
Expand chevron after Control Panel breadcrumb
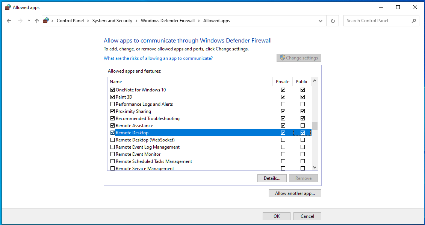pos(88,21)
